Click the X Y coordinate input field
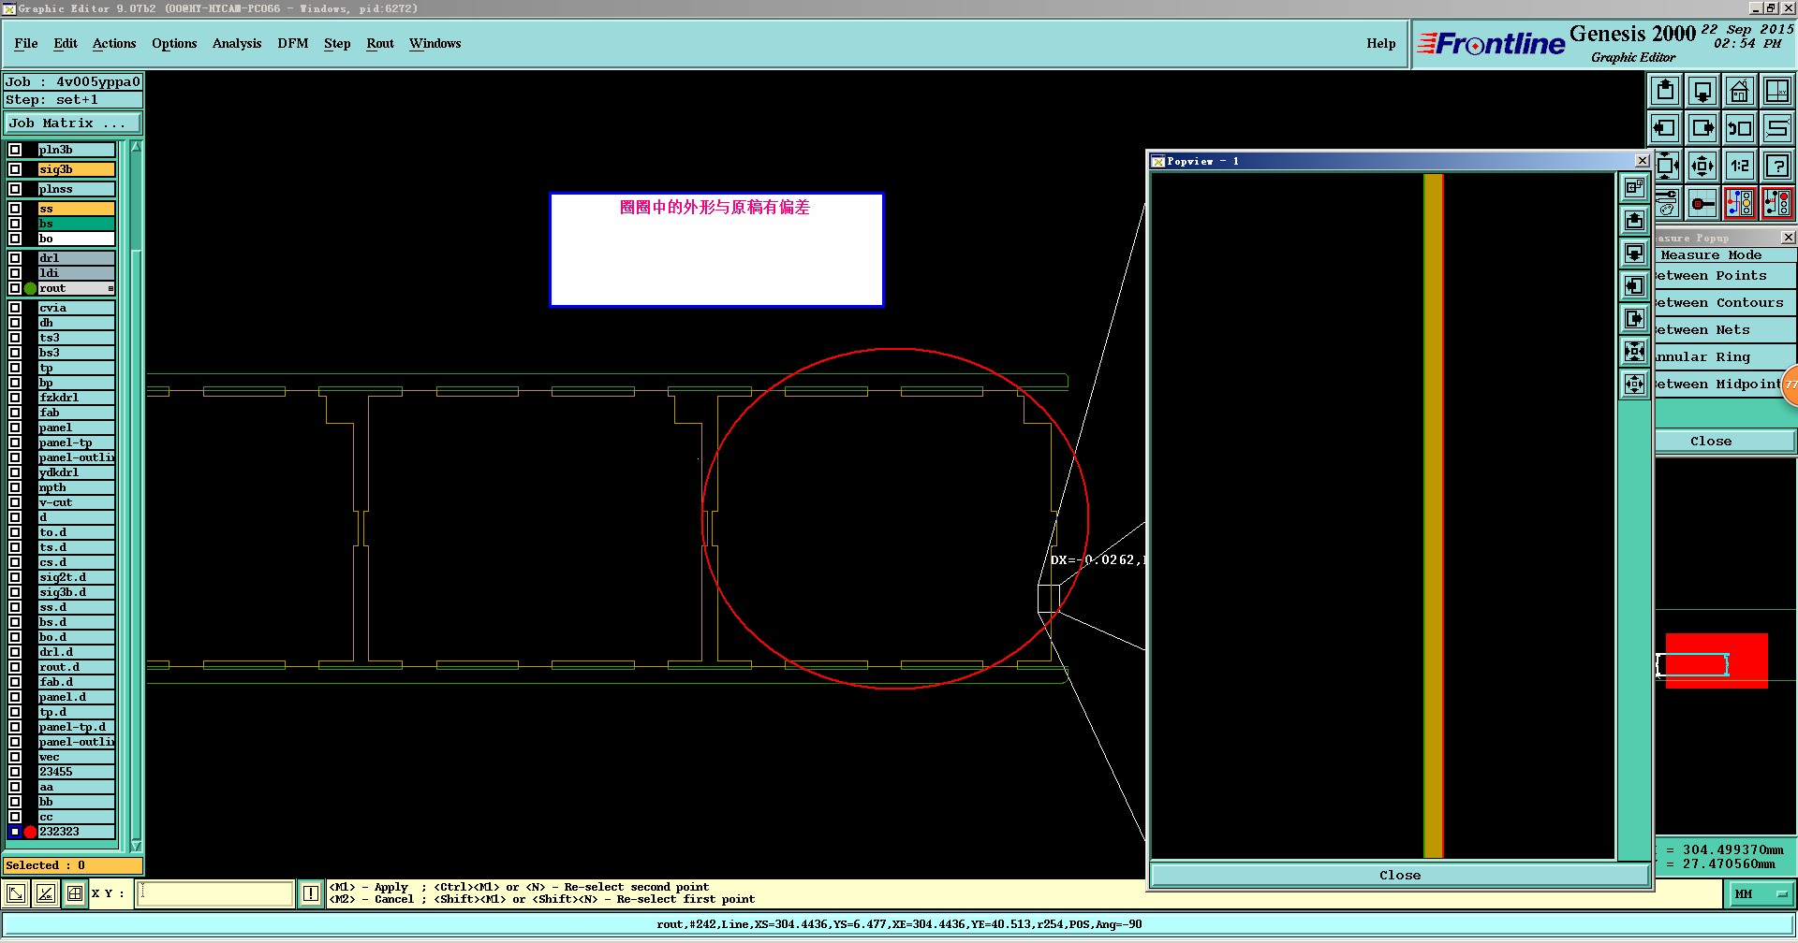The height and width of the screenshot is (943, 1798). click(x=215, y=893)
